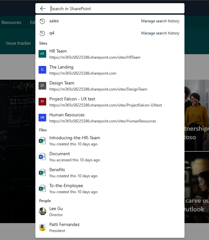Click the page icon for Benefits
This screenshot has height=240, width=209.
tap(42, 172)
